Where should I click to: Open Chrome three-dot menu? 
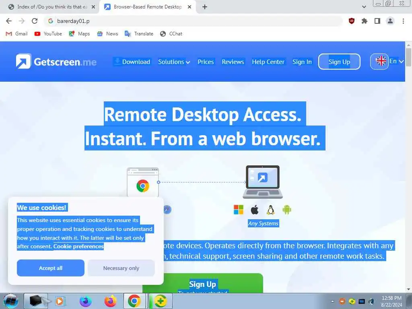(403, 21)
